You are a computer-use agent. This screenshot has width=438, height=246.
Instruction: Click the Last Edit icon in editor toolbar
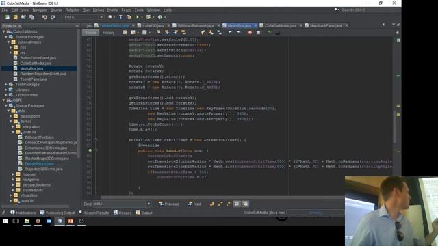125,33
